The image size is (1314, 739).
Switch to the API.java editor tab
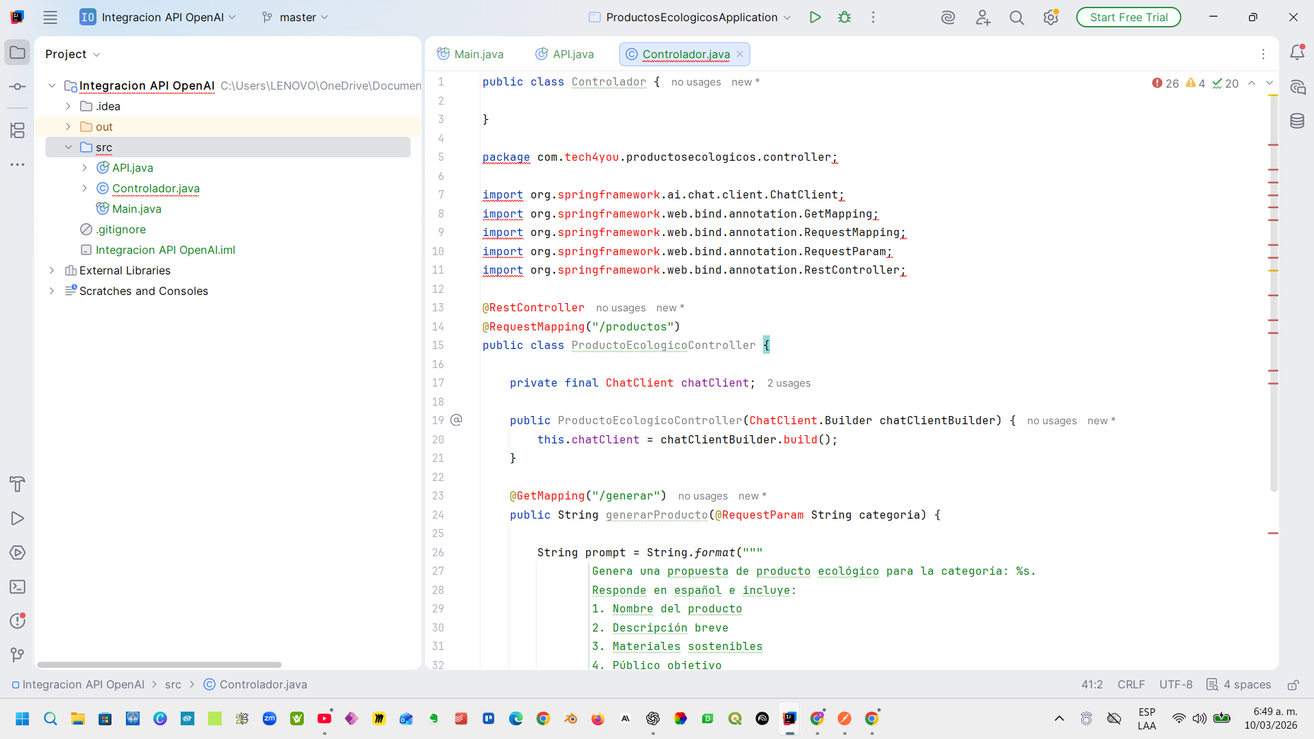(565, 54)
